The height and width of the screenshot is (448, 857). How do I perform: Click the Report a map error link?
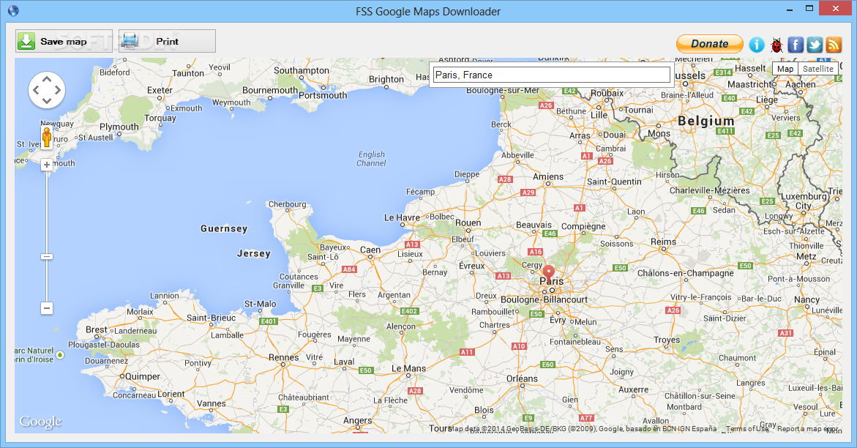tap(809, 429)
